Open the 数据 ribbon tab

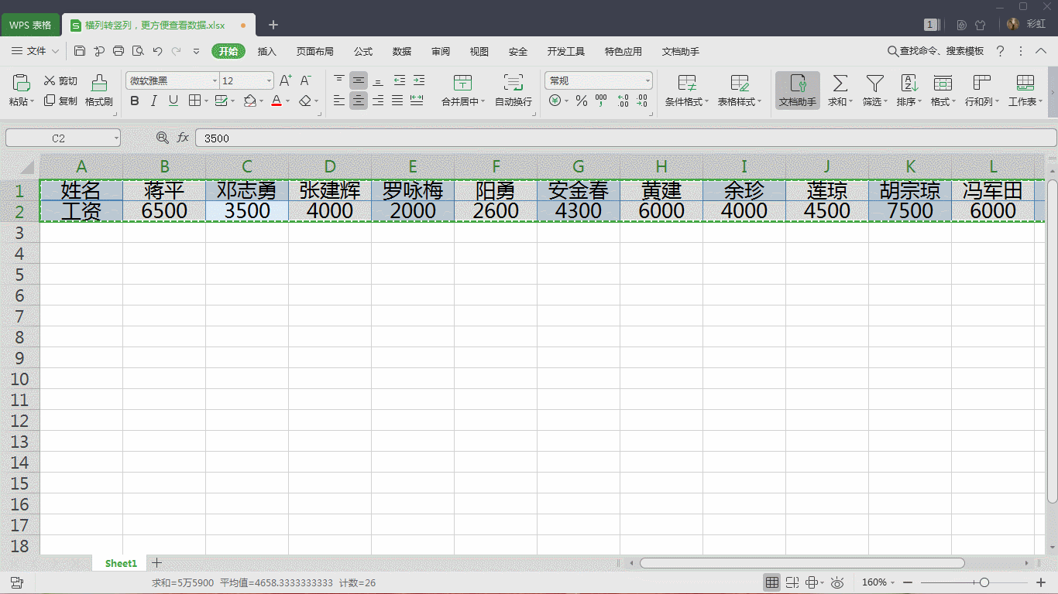(402, 51)
